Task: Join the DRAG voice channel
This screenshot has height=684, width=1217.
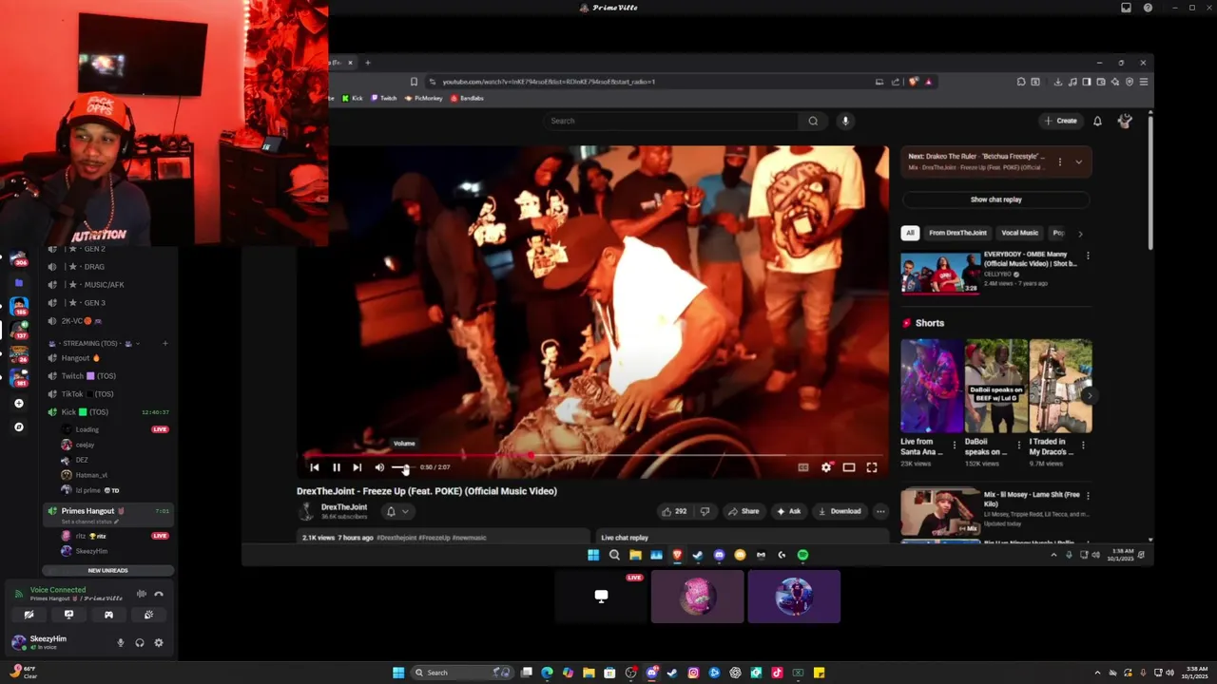Action: (x=93, y=267)
